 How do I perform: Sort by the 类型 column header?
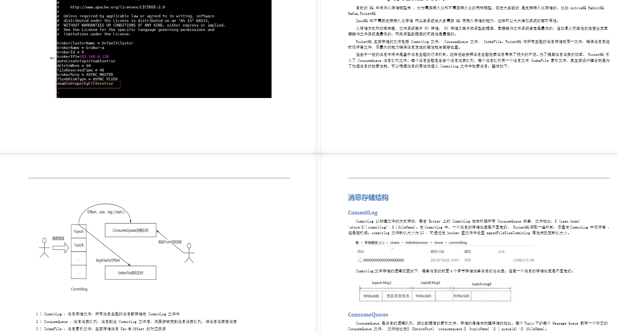point(468,251)
